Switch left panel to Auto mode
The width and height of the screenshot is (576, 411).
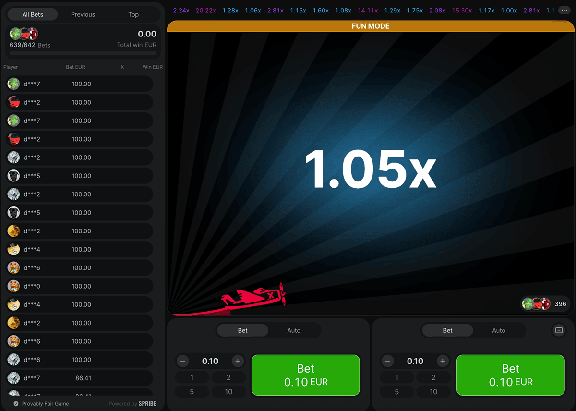(x=294, y=330)
